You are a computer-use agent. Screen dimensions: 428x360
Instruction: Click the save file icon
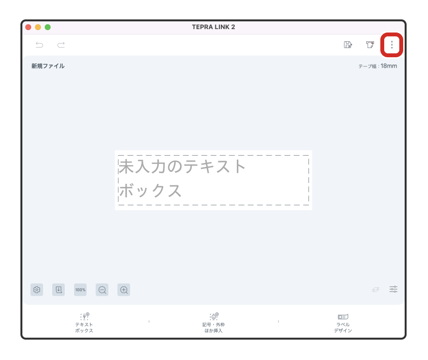click(x=348, y=45)
